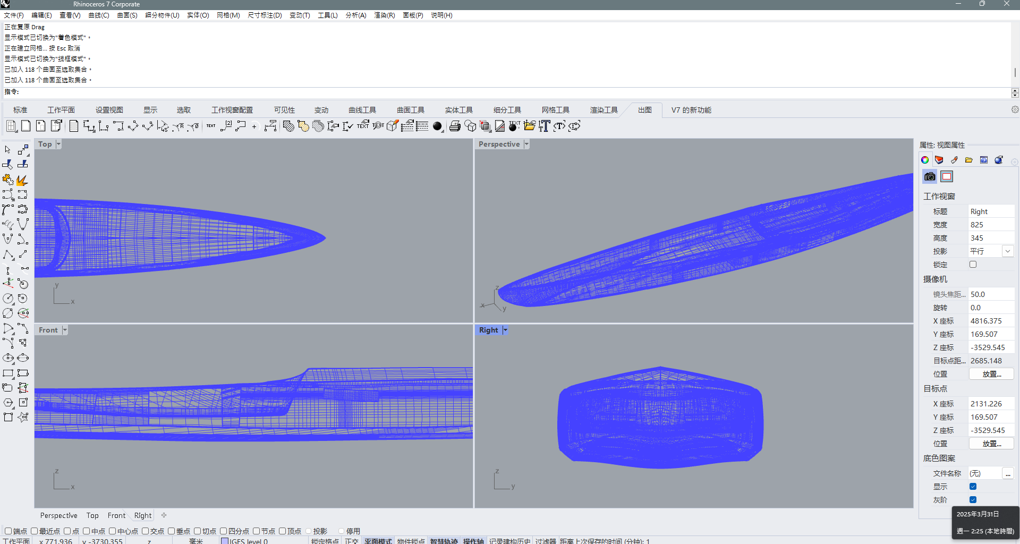Viewport: 1020px width, 544px height.
Task: Click the camera 放置... button
Action: pos(991,374)
